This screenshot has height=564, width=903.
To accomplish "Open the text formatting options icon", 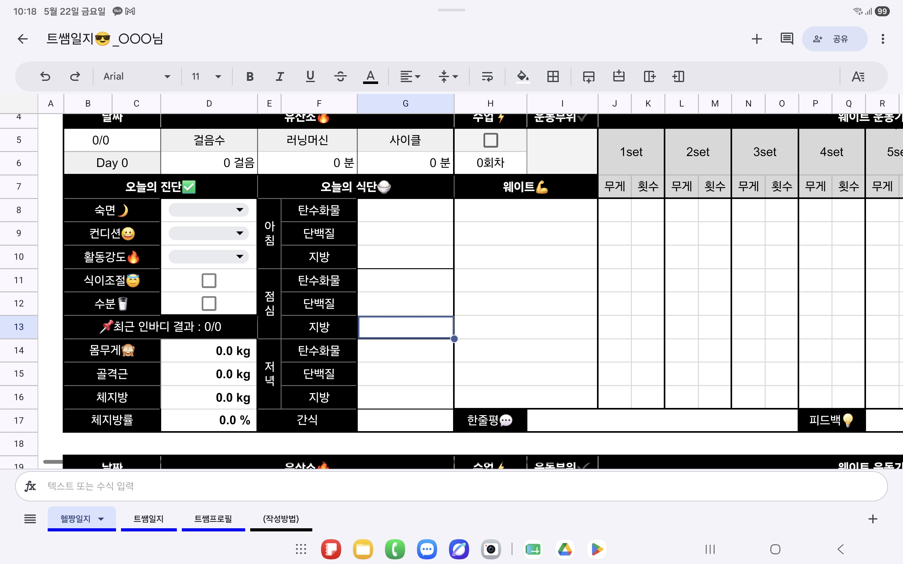I will (x=858, y=76).
